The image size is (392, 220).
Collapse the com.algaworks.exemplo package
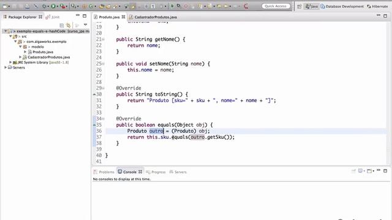[x=15, y=42]
